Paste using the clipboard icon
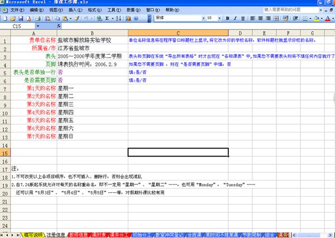The height and width of the screenshot is (238, 335). point(65,18)
